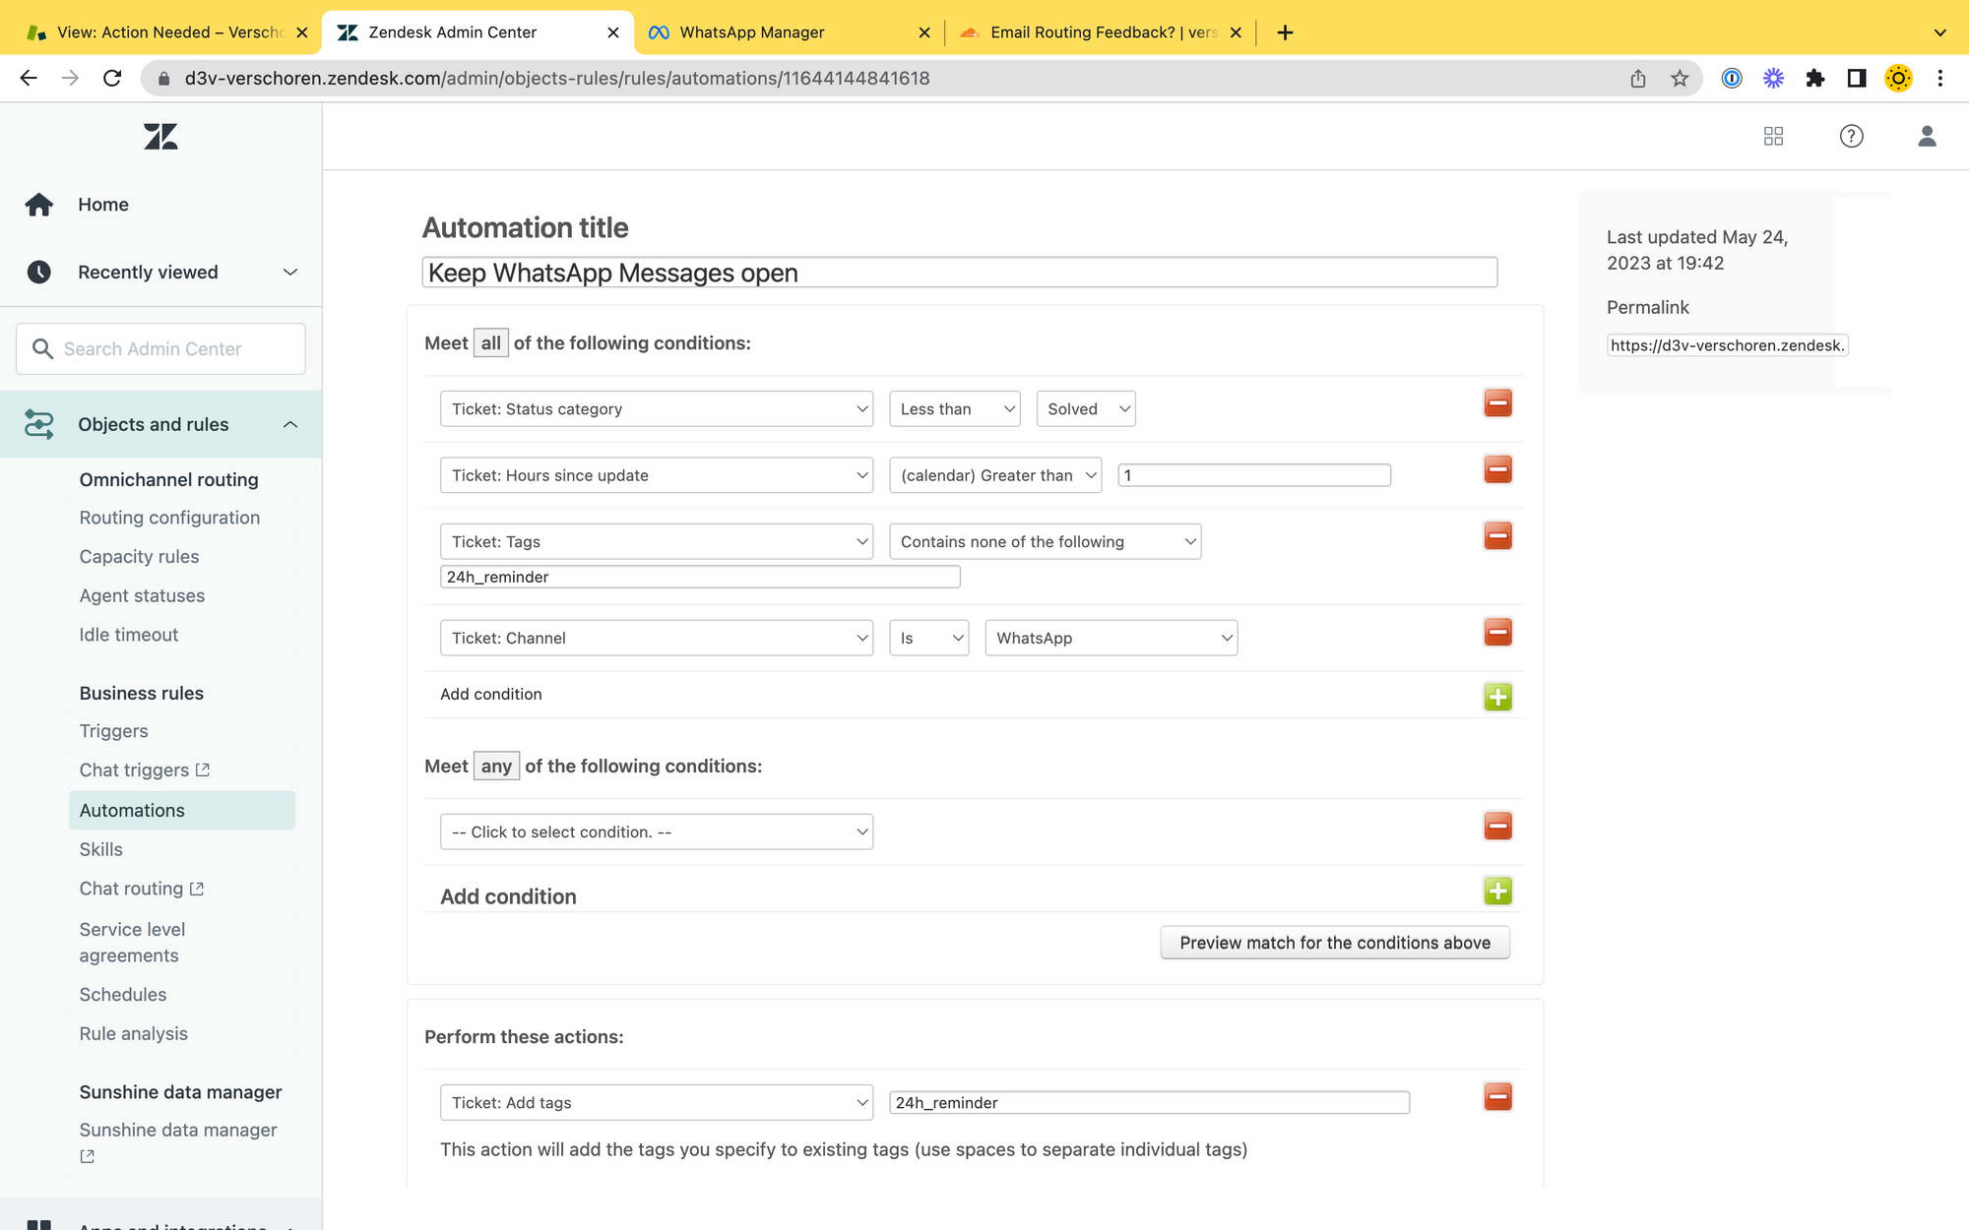Remove the Add tags action row
Viewport: 1969px width, 1230px height.
1497,1097
